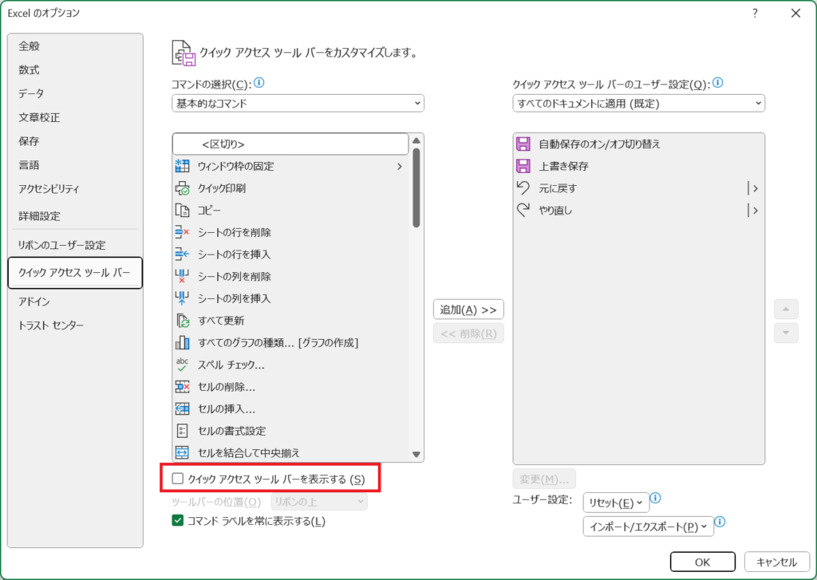This screenshot has width=817, height=580.
Task: Open the 基本的なコマンド command dropdown
Action: click(x=298, y=103)
